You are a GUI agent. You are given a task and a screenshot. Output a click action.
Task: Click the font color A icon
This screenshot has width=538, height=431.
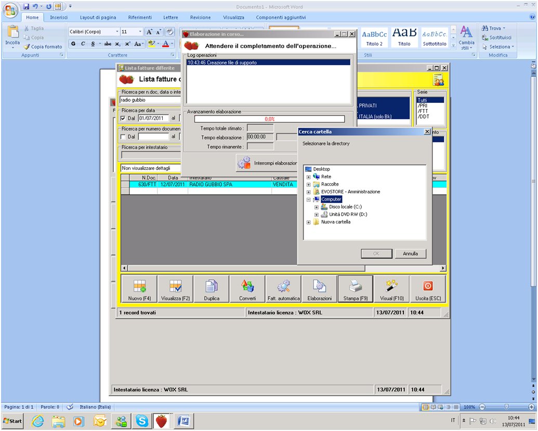(166, 44)
